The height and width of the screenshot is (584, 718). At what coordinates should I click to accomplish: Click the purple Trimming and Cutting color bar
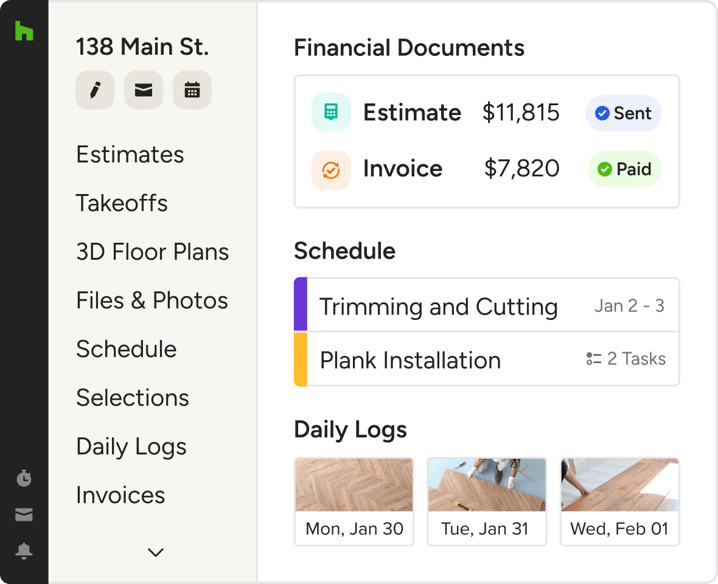(301, 305)
